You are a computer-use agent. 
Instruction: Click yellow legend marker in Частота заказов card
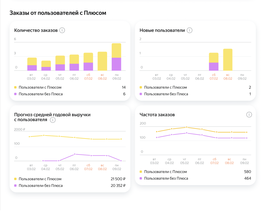pyautogui.click(x=141, y=172)
